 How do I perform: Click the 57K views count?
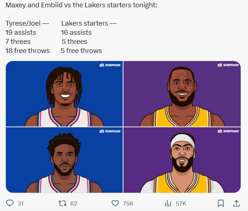(181, 203)
